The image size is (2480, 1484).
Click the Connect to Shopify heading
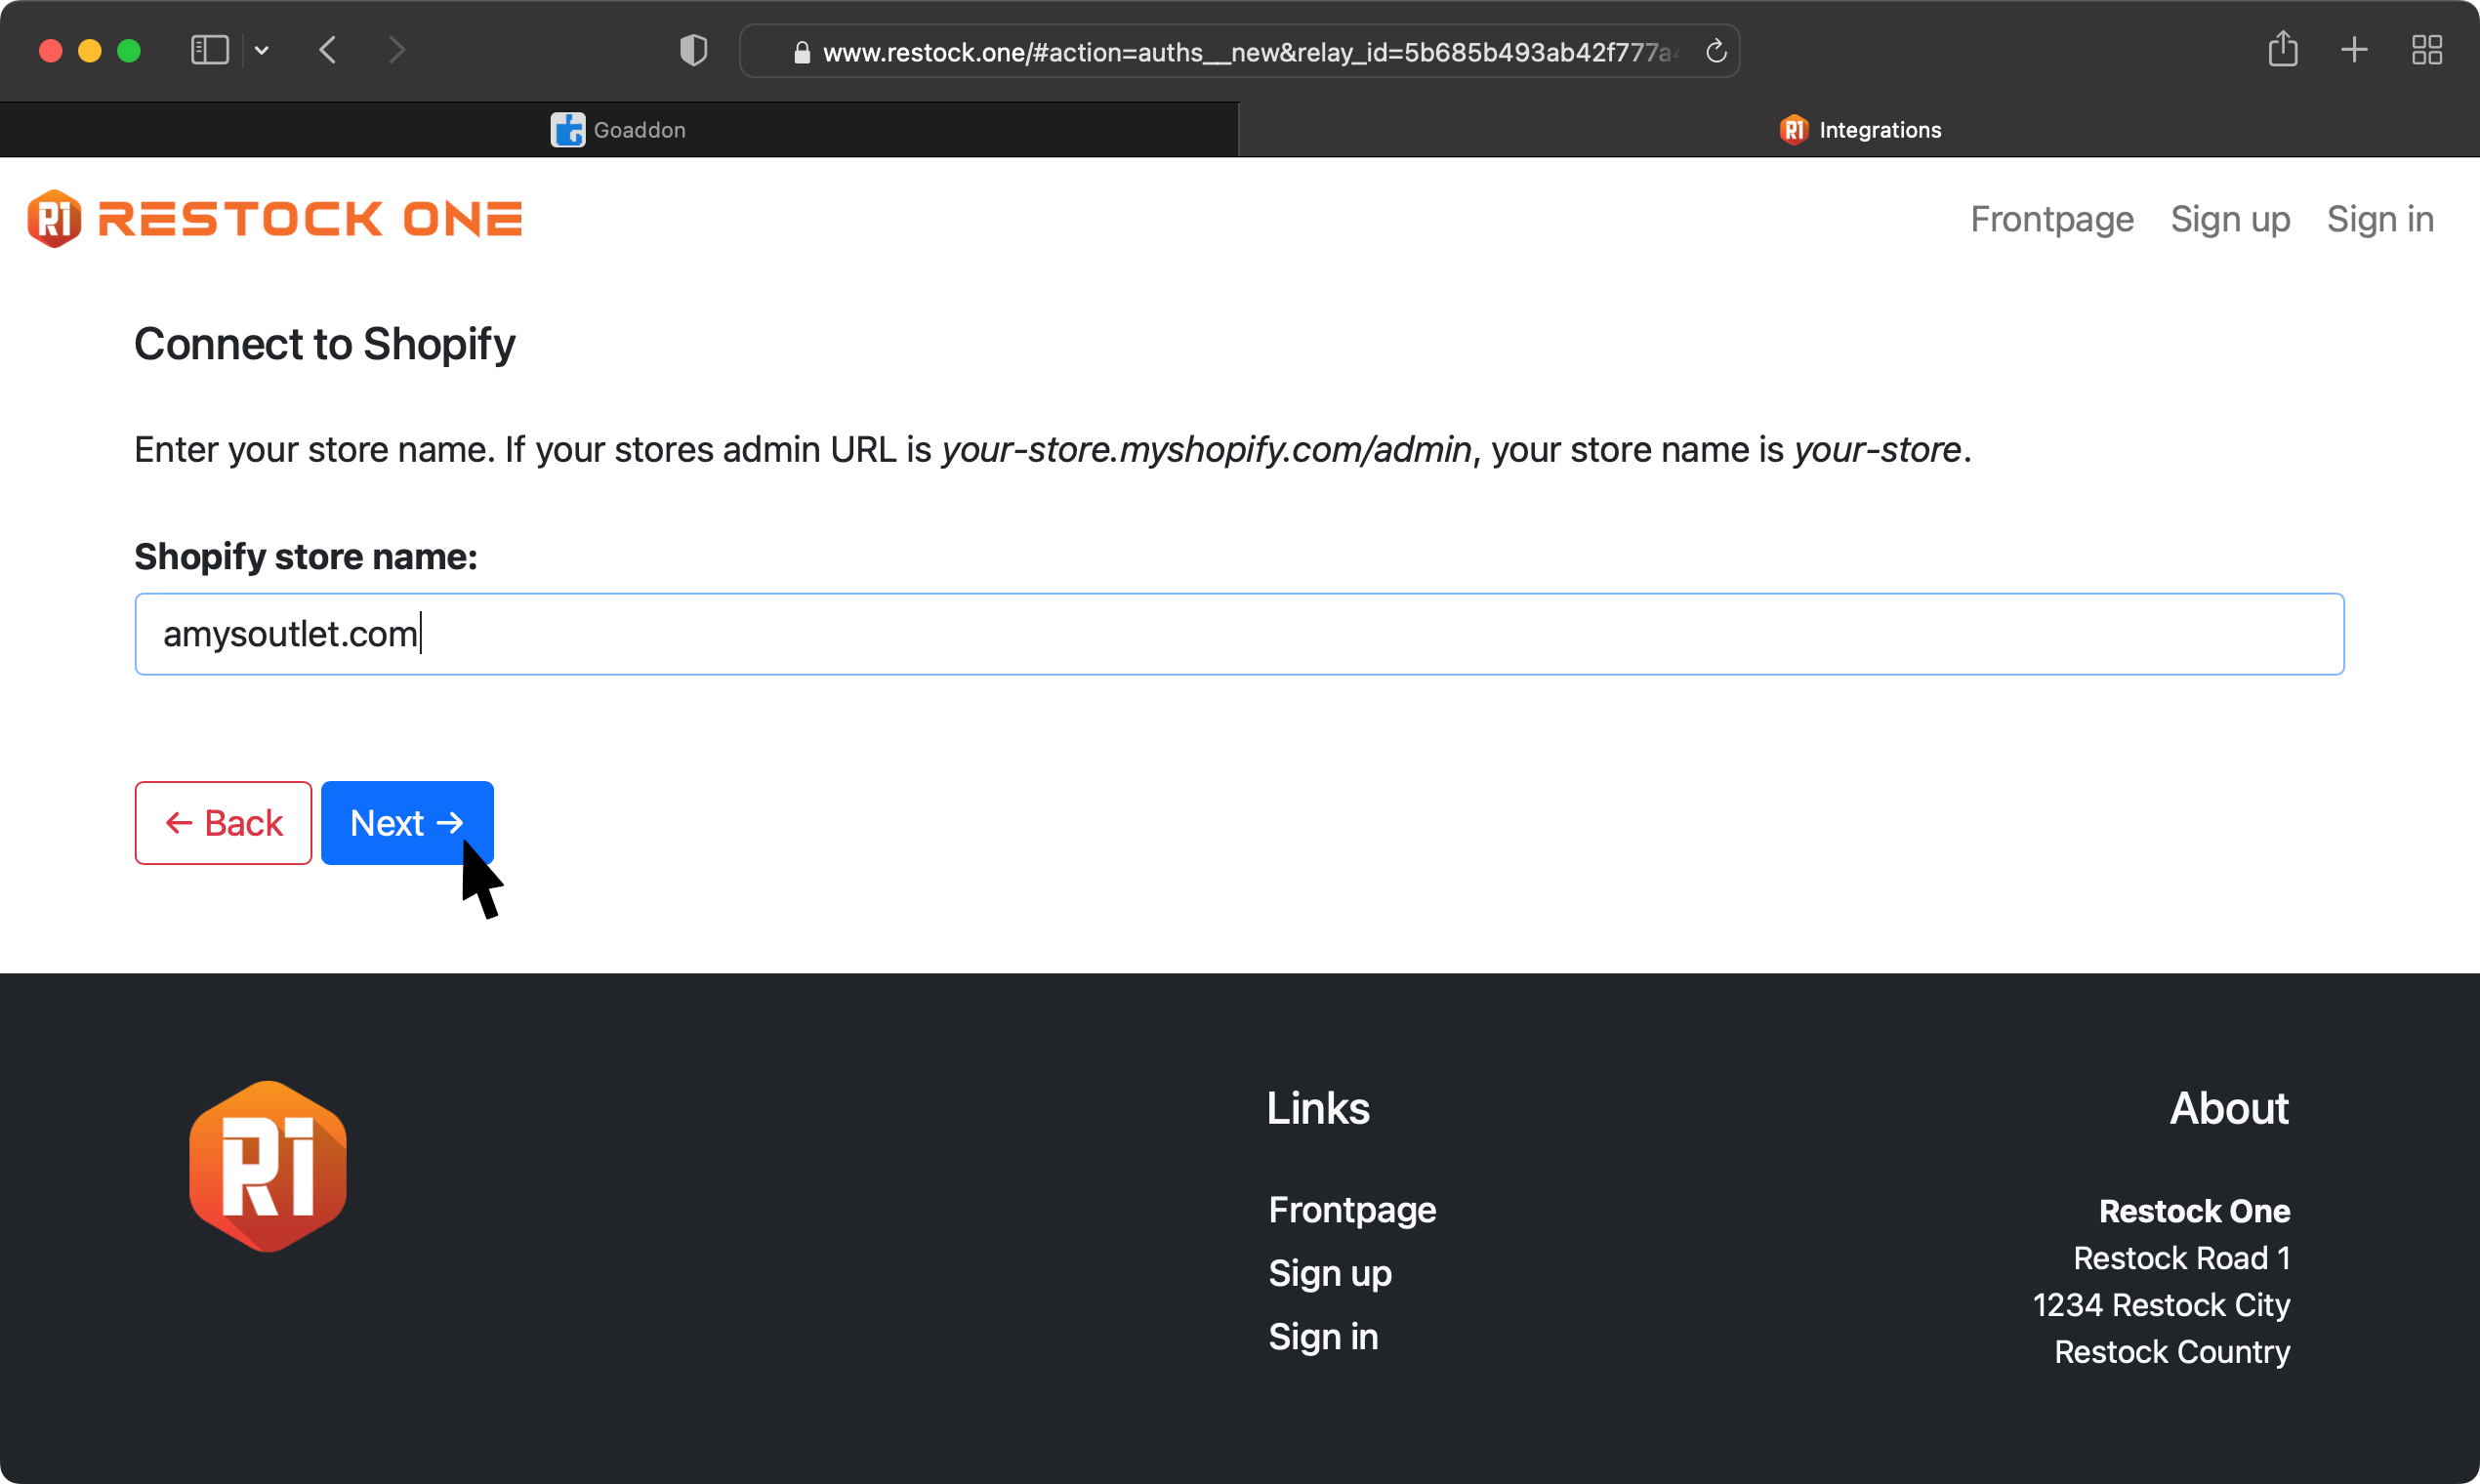[x=325, y=344]
